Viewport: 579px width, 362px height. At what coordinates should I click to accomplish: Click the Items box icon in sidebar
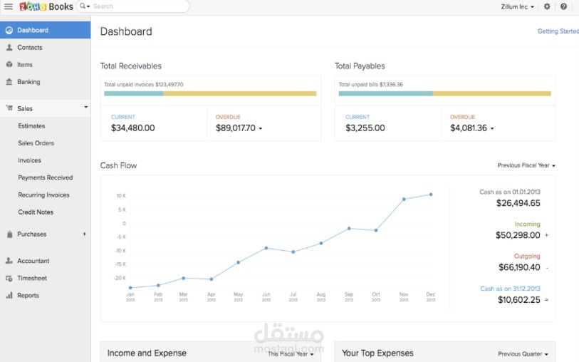9,65
